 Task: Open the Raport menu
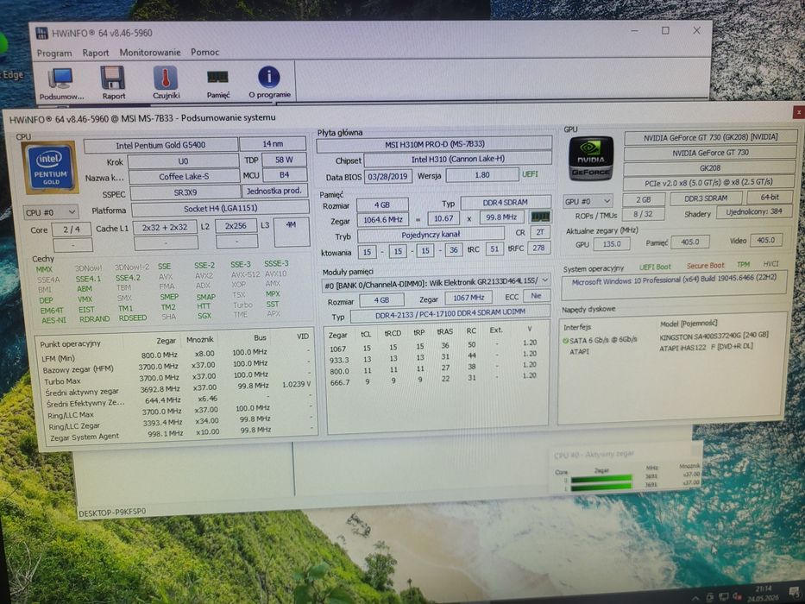pyautogui.click(x=96, y=53)
